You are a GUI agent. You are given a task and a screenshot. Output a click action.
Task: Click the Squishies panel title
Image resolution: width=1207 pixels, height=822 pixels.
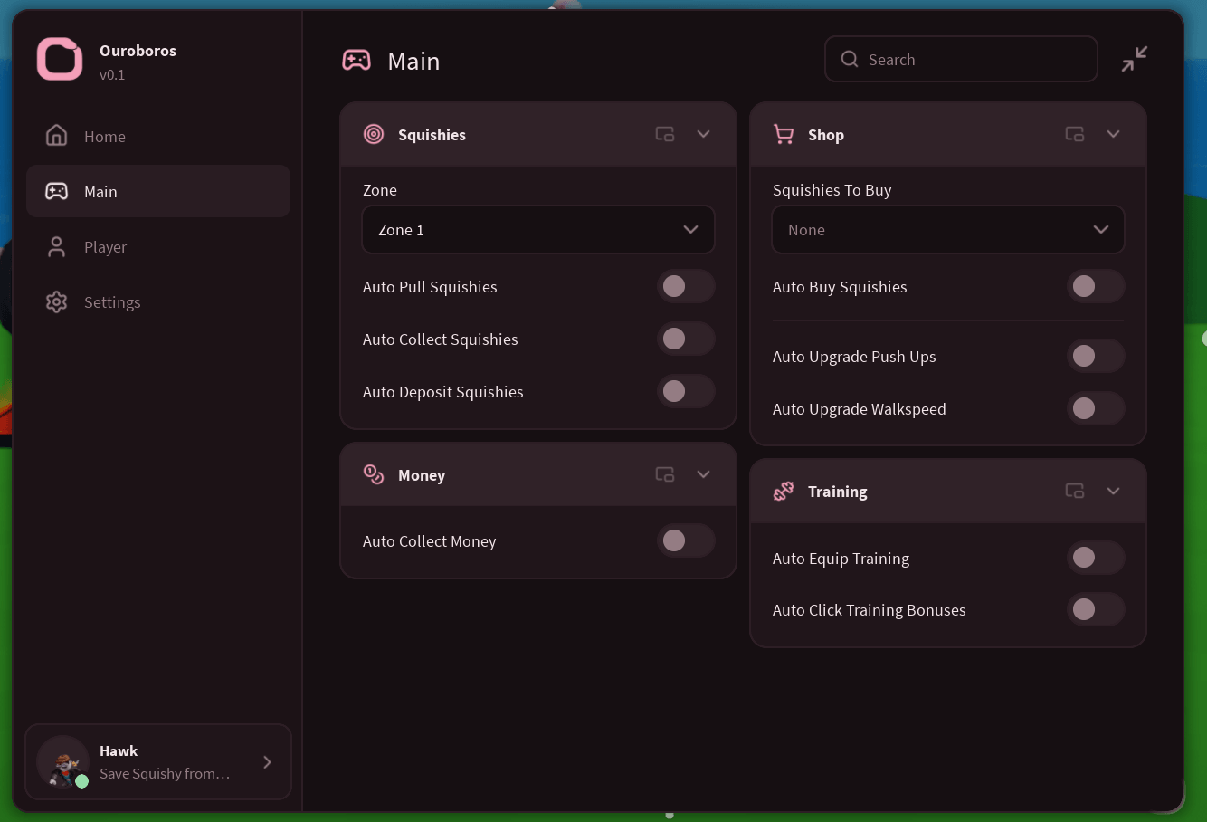tap(432, 135)
